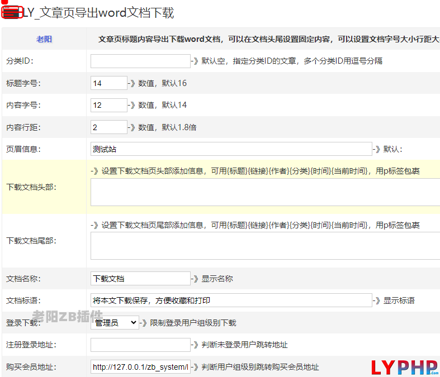Focus the empty 注册登录地址 input

pos(140,345)
